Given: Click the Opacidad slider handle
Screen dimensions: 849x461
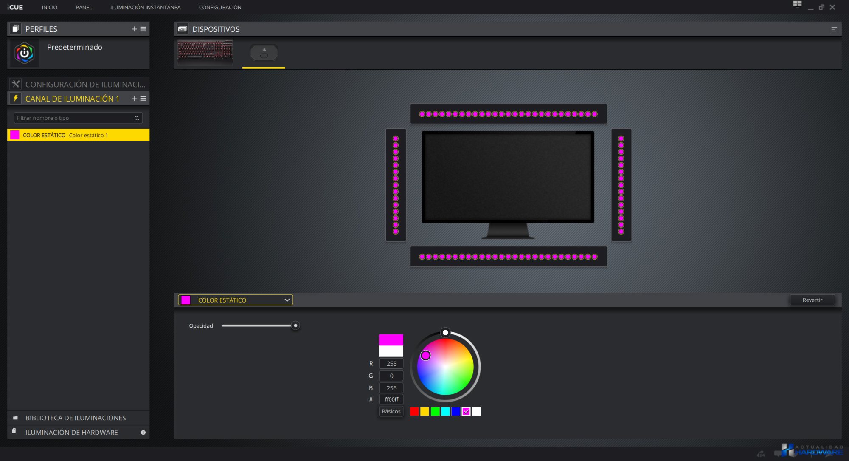Looking at the screenshot, I should [295, 325].
